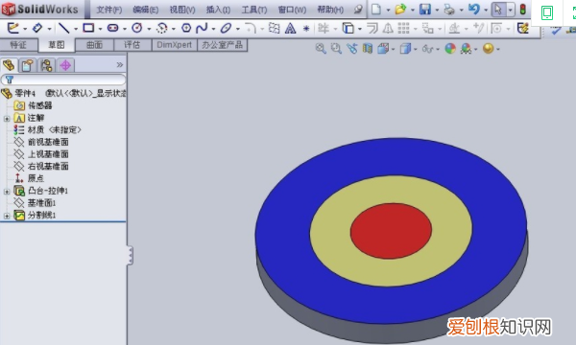Open the 文件(F) menu
This screenshot has width=576, height=345.
[x=109, y=10]
